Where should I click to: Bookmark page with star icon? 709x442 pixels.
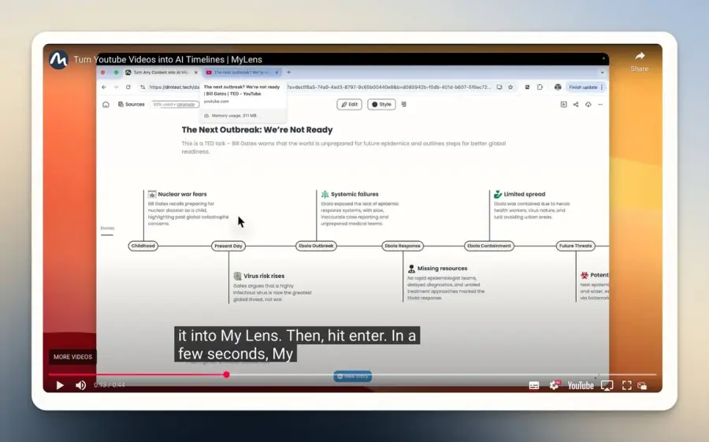click(x=510, y=87)
